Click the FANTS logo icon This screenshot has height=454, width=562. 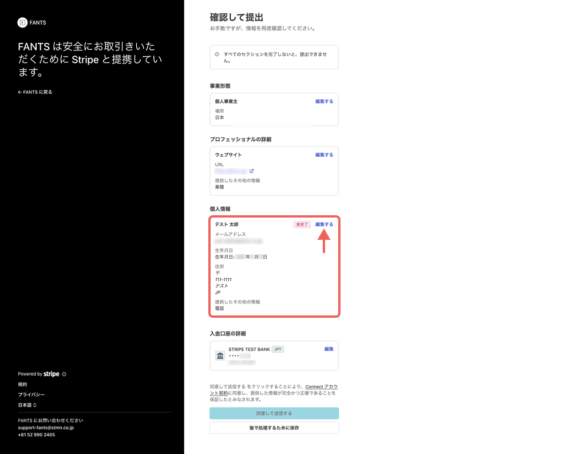coord(22,22)
